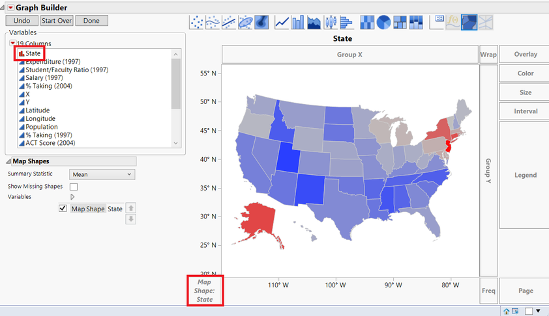Select the Caption Box element icon
This screenshot has height=316, width=549.
[x=437, y=22]
